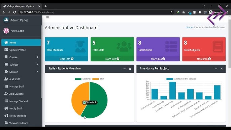The width and height of the screenshot is (231, 130).
Task: Select the Home sidebar menu item
Action: (21, 42)
